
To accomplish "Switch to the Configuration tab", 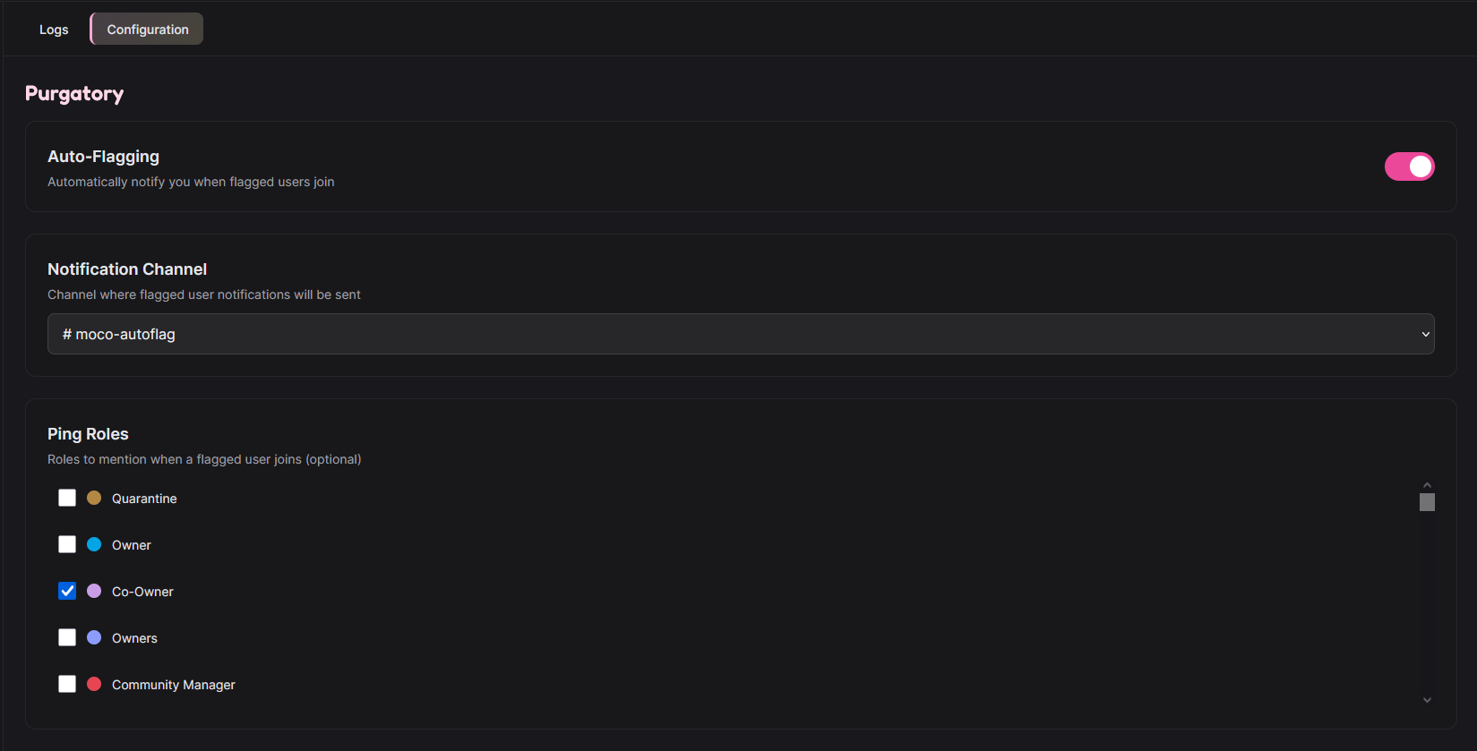I will click(x=147, y=30).
